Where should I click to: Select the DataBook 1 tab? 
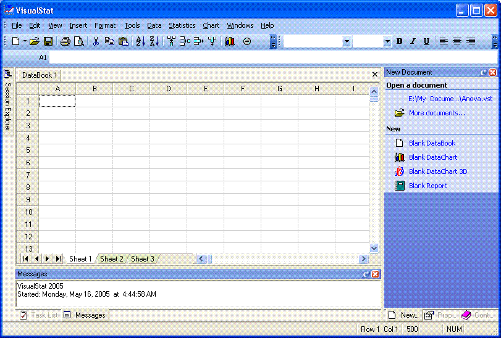[40, 75]
